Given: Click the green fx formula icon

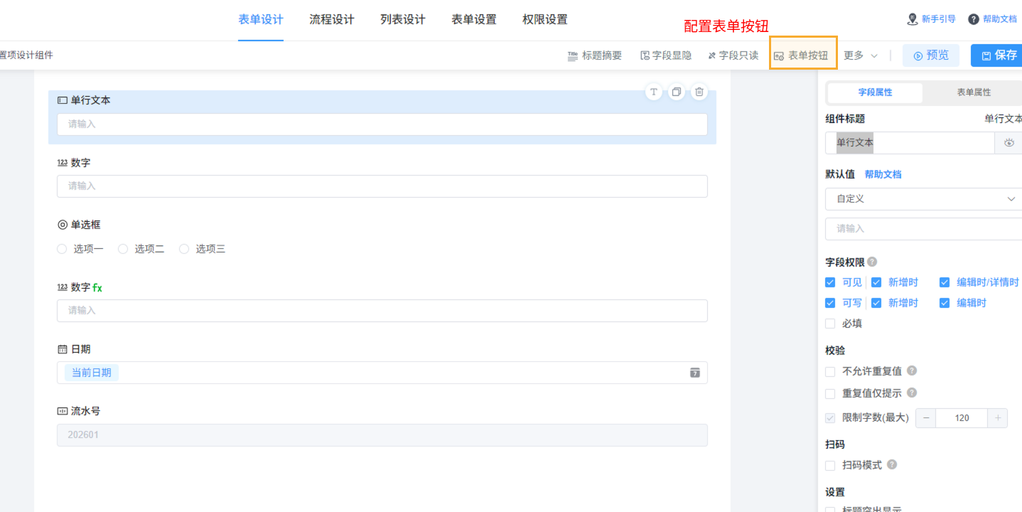Looking at the screenshot, I should click(97, 287).
